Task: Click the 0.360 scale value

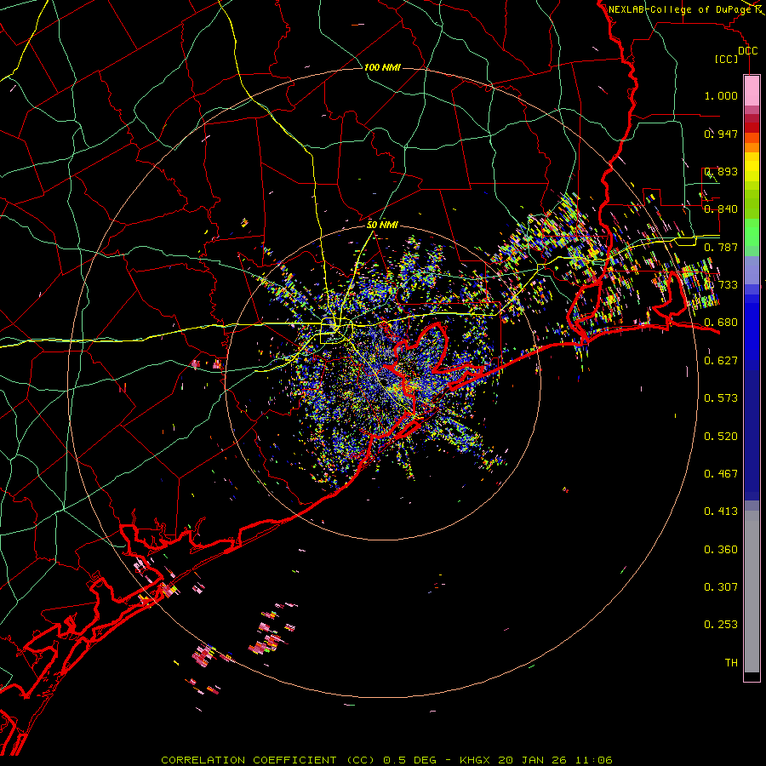Action: [x=721, y=550]
